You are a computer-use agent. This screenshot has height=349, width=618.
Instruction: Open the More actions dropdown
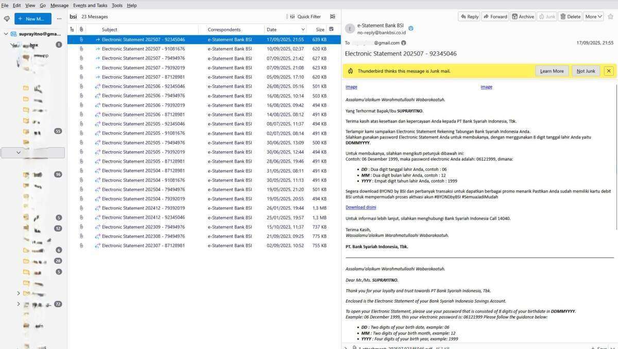point(593,16)
